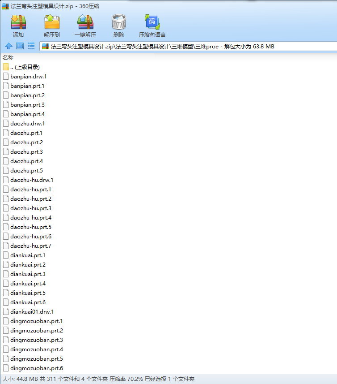Select file daozhu.prt.5
337x384 pixels.
(x=23, y=170)
